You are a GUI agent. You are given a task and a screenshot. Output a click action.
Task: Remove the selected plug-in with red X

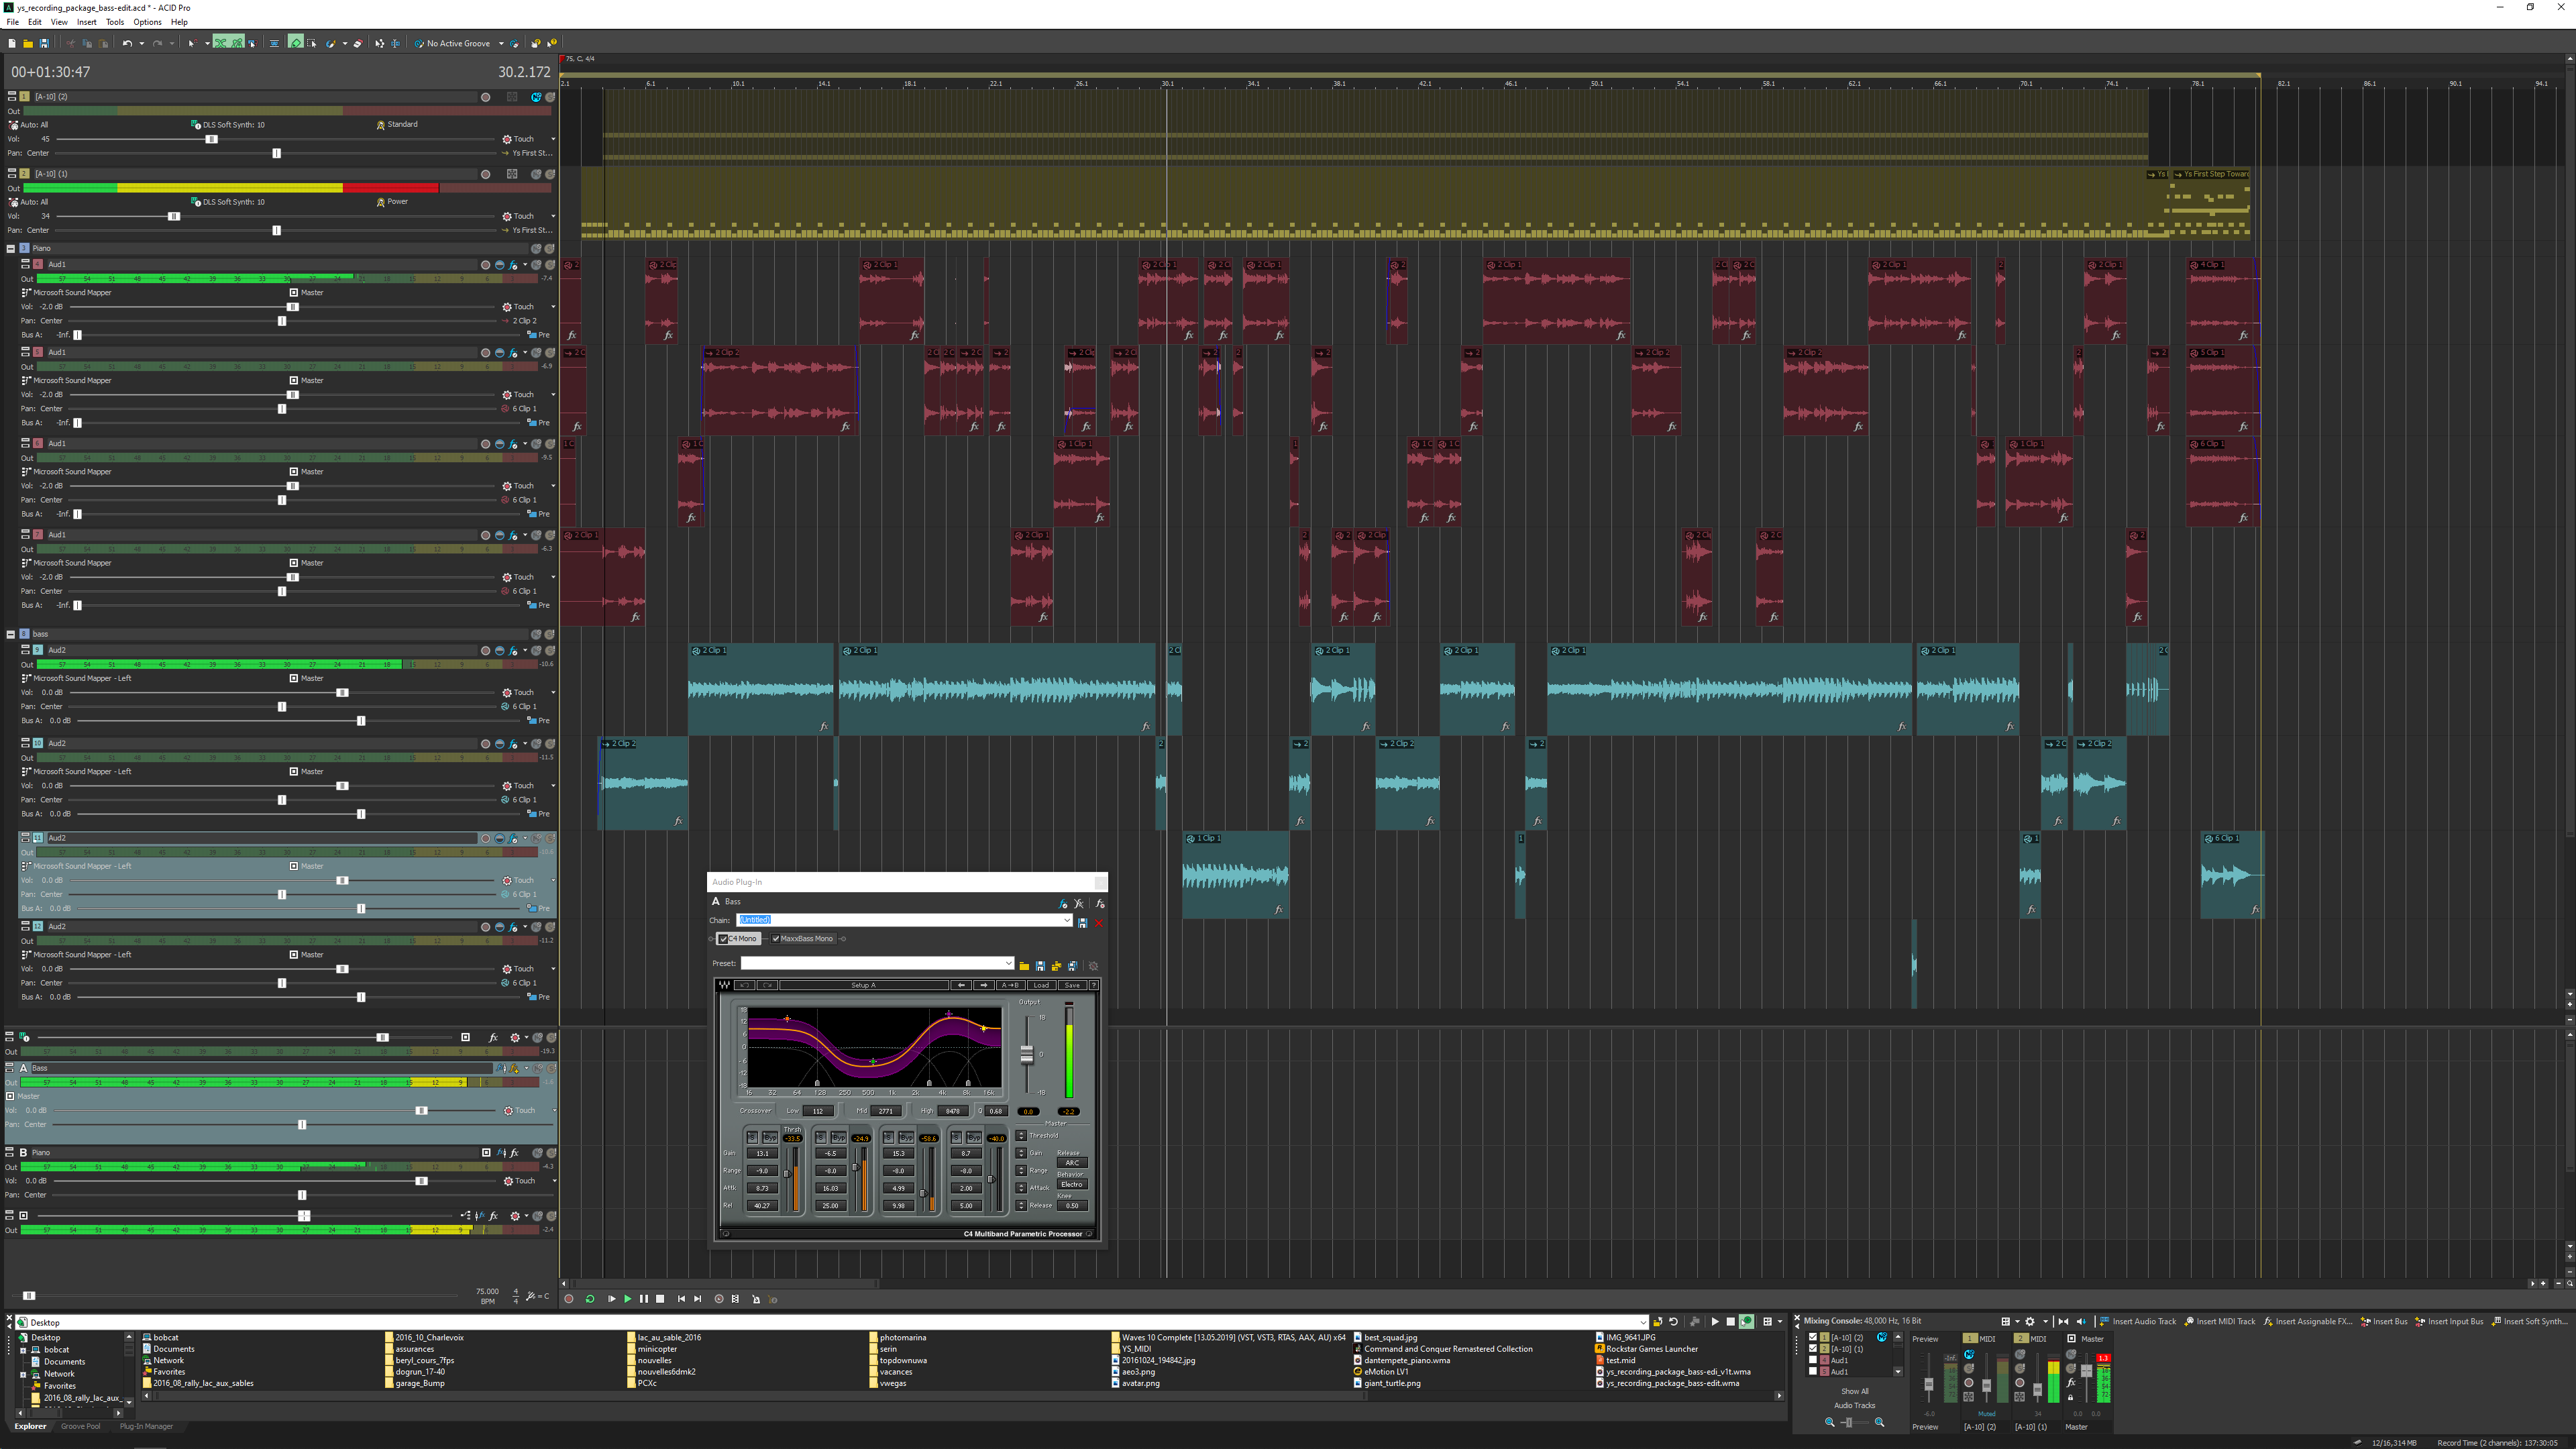click(x=1099, y=923)
